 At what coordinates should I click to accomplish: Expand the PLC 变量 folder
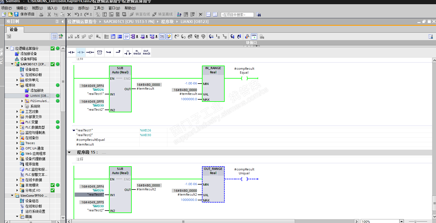click(17, 122)
